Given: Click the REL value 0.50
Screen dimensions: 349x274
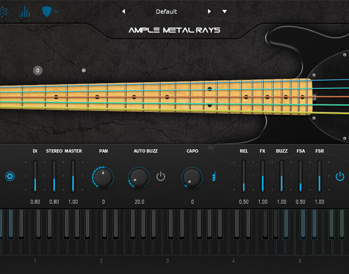Looking at the screenshot, I should 244,202.
